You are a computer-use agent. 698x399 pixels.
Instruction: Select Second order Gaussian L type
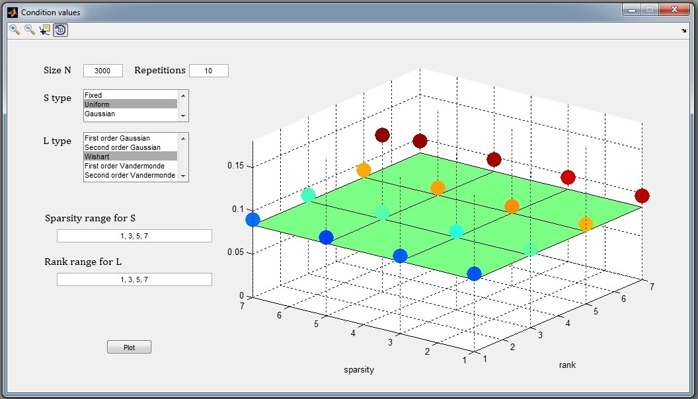coord(130,147)
